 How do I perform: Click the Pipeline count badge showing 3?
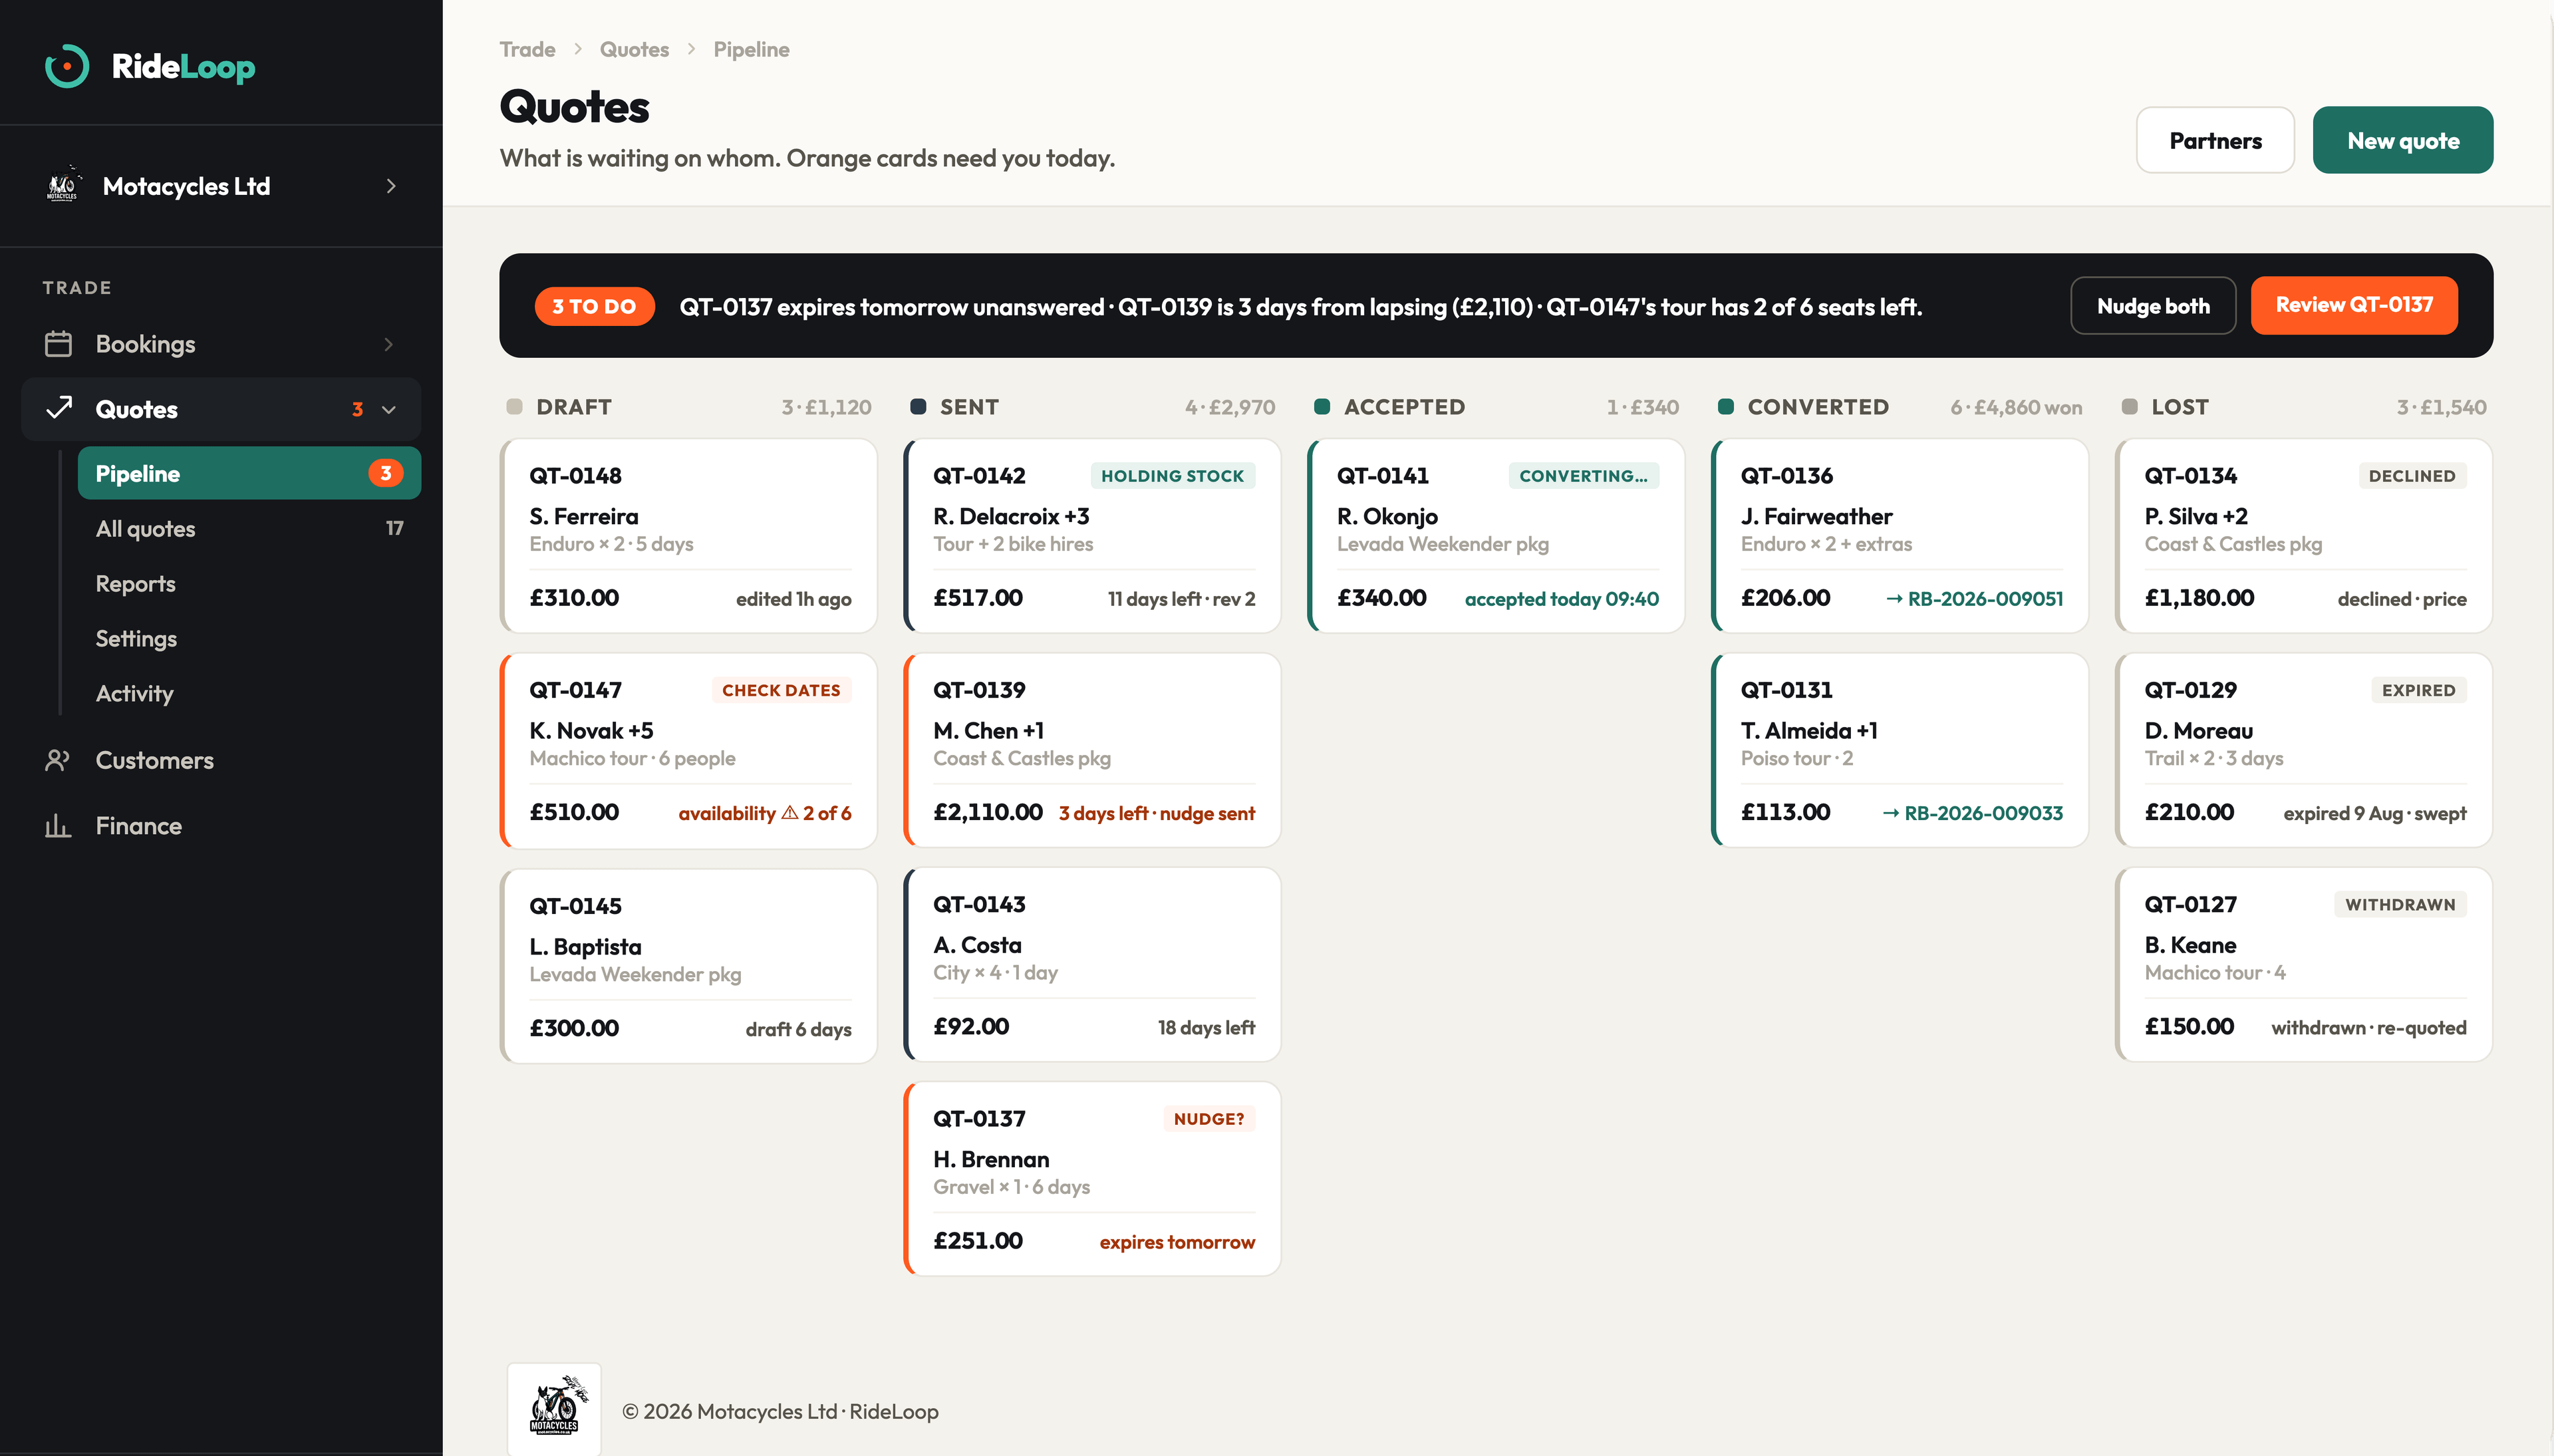click(x=386, y=473)
